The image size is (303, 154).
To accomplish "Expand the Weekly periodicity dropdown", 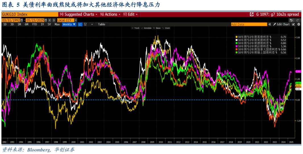I will point(69,24).
